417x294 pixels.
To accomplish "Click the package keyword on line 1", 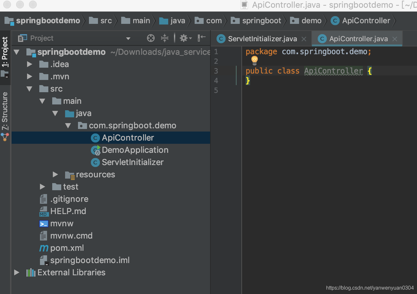I will (x=261, y=52).
